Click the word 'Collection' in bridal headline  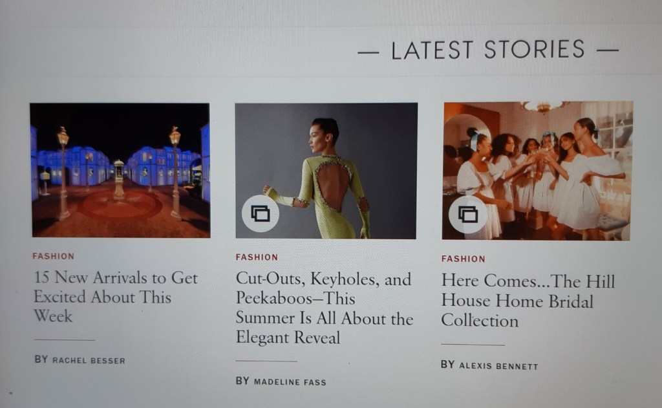[x=480, y=321]
